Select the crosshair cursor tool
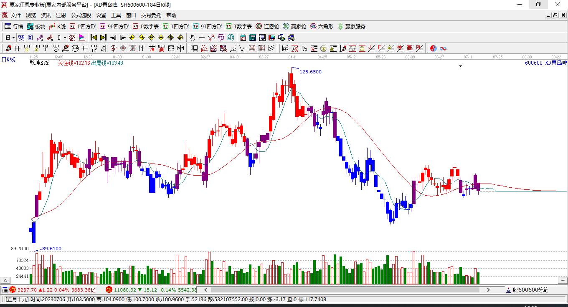 click(202, 38)
